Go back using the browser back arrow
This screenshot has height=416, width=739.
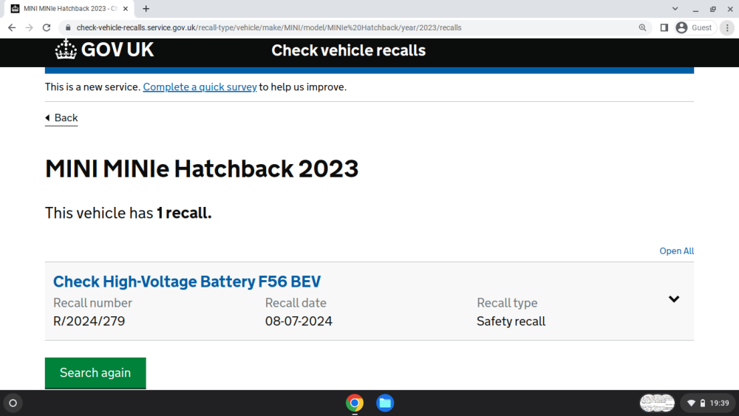click(12, 28)
